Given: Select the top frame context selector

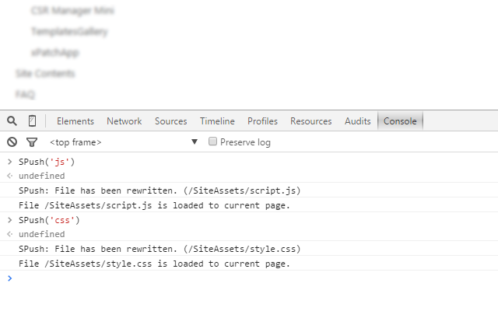Looking at the screenshot, I should pyautogui.click(x=124, y=142).
